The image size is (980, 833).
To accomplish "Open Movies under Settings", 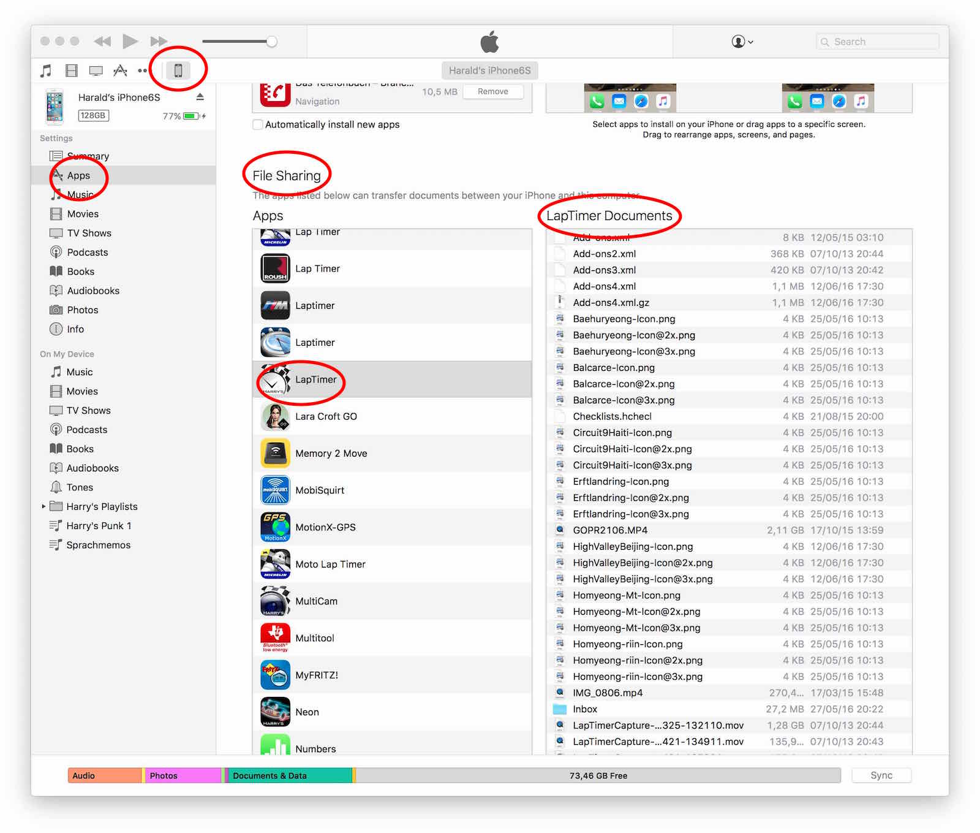I will [123, 214].
